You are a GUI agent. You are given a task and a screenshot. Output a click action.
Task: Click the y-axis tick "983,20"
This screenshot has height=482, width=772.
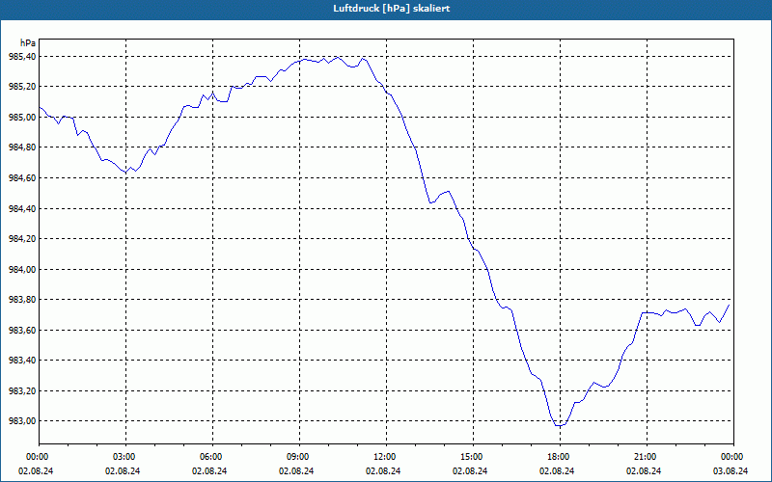pyautogui.click(x=22, y=391)
